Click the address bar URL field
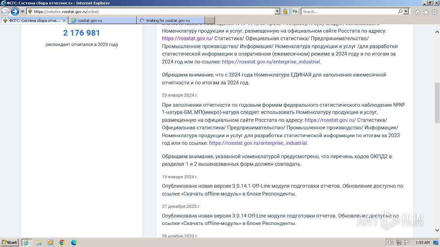440x247 pixels. [x=154, y=12]
